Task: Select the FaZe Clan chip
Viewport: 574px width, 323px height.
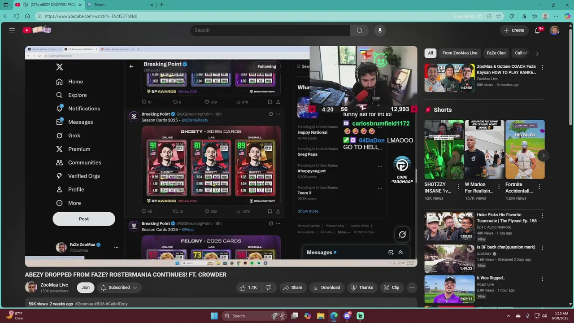Action: 496,53
